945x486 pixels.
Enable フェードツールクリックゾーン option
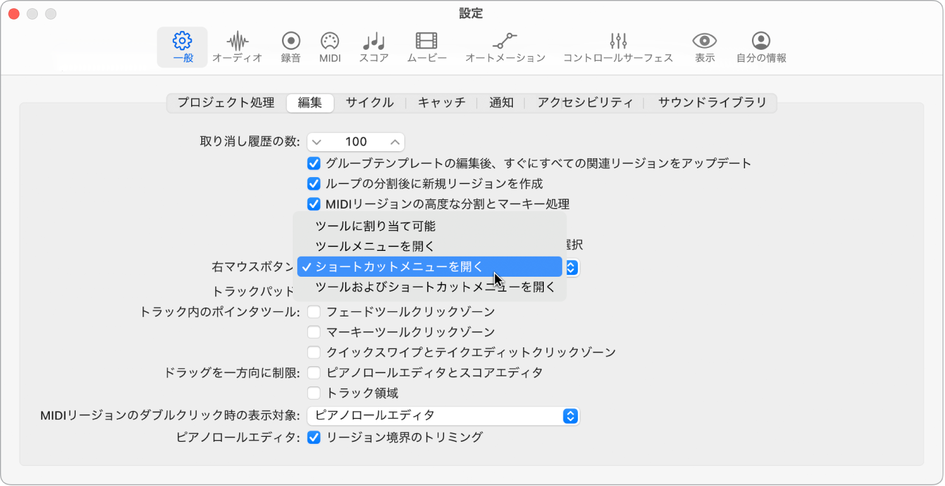314,311
